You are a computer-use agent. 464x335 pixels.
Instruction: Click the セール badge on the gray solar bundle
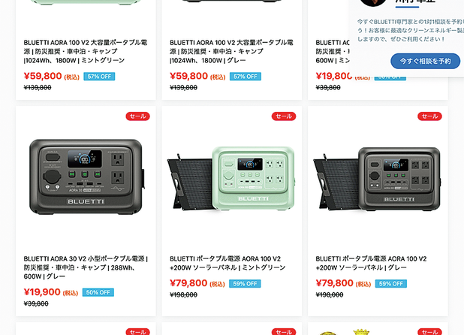pyautogui.click(x=429, y=116)
